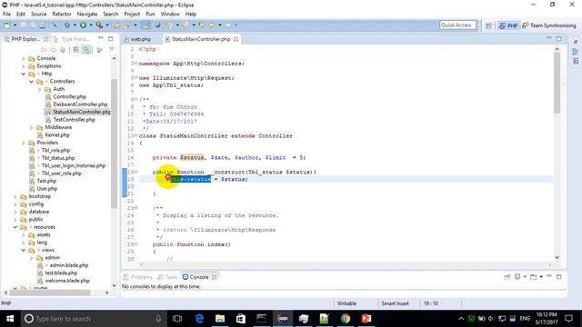This screenshot has width=582, height=327.
Task: Click the green Run button in toolbar
Action: tap(83, 25)
